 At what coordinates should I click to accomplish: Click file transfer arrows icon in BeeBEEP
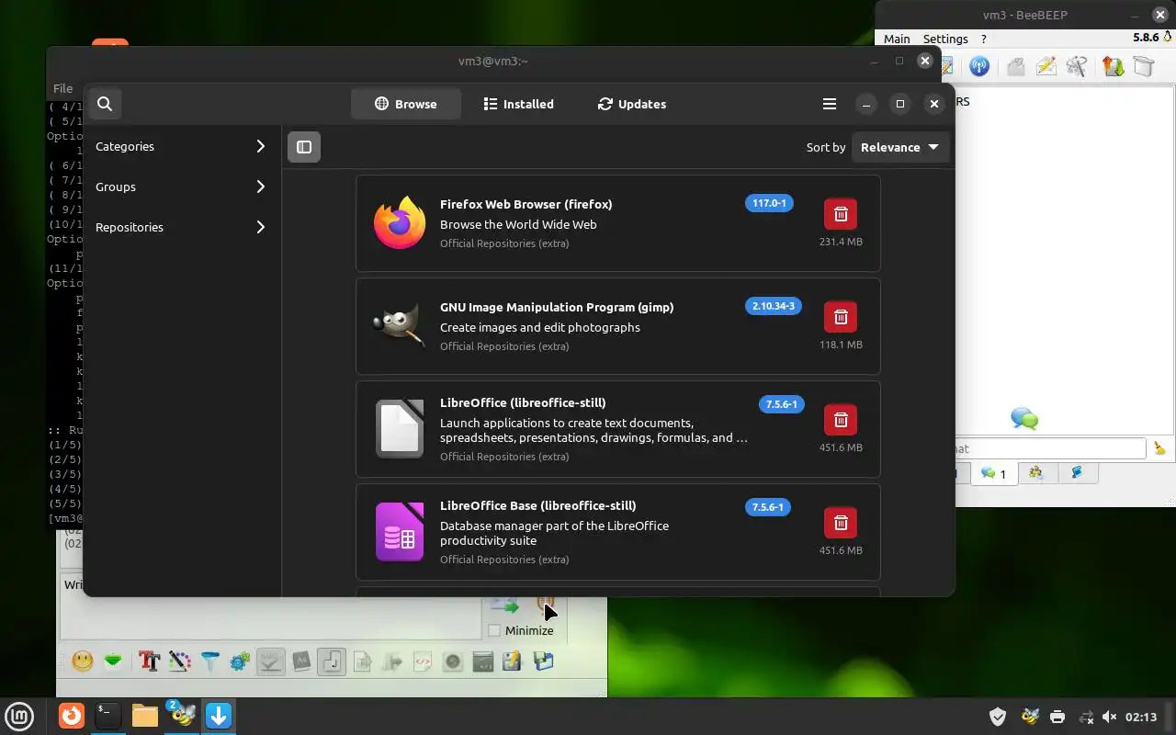click(x=1114, y=66)
